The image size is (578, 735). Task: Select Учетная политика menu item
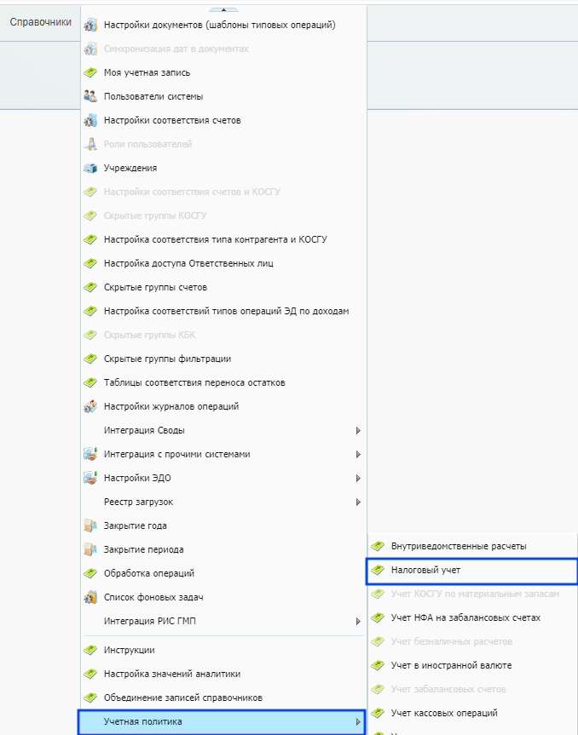pyautogui.click(x=222, y=722)
